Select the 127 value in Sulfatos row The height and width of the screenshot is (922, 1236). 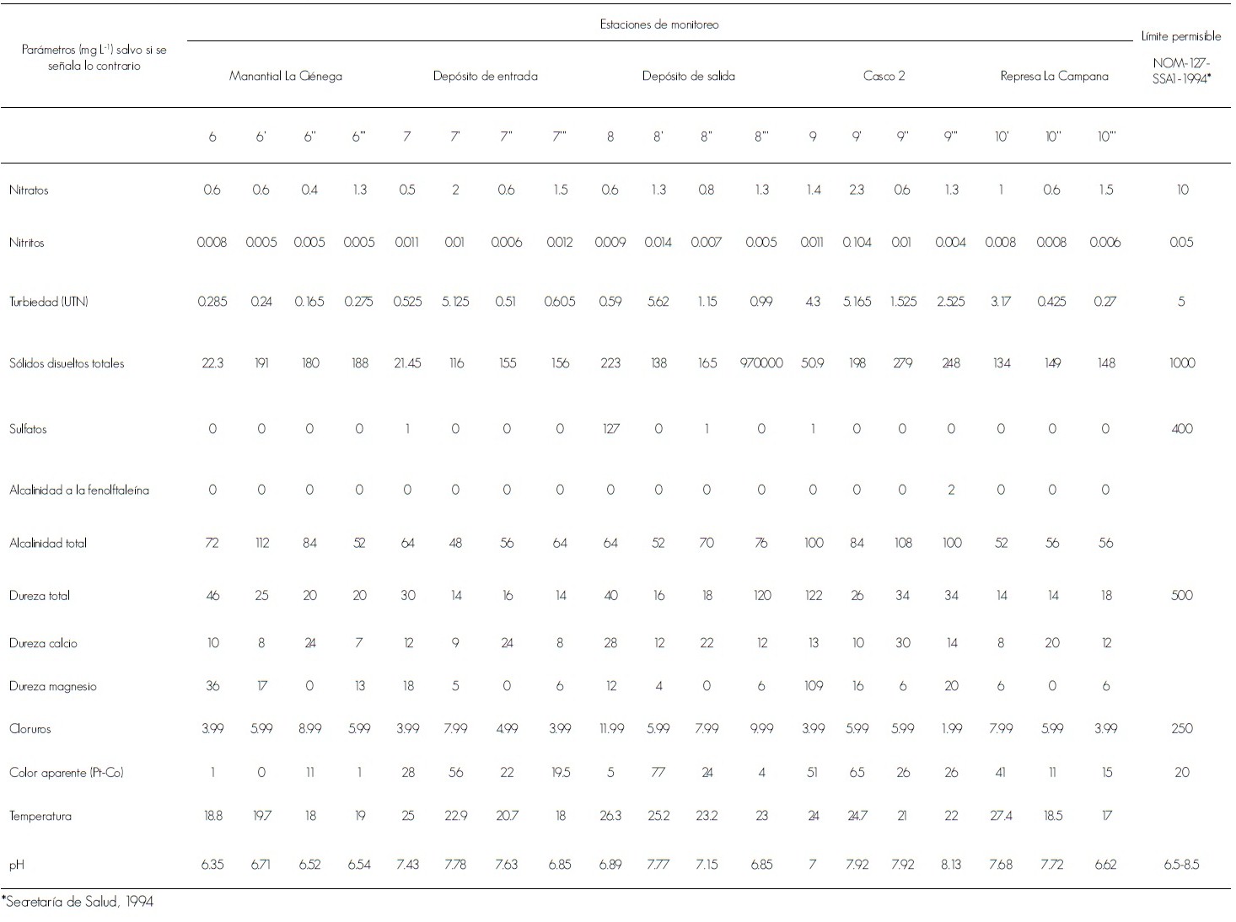pos(610,429)
